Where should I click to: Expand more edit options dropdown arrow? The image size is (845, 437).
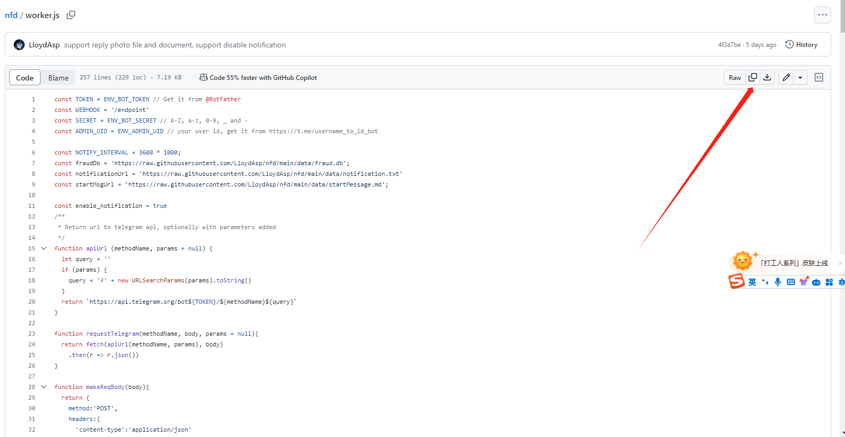pos(800,77)
